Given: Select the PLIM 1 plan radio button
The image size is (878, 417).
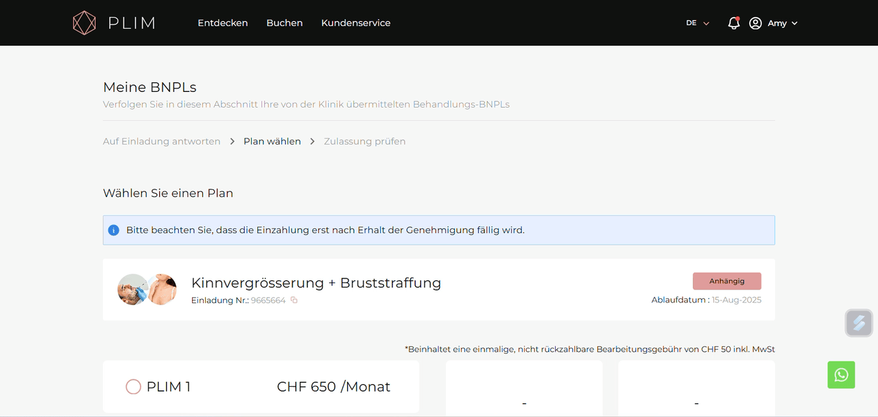Looking at the screenshot, I should 133,387.
